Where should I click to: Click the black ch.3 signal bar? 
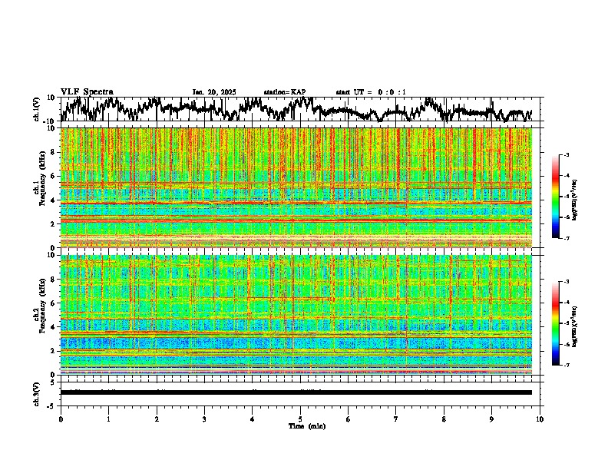click(x=296, y=392)
